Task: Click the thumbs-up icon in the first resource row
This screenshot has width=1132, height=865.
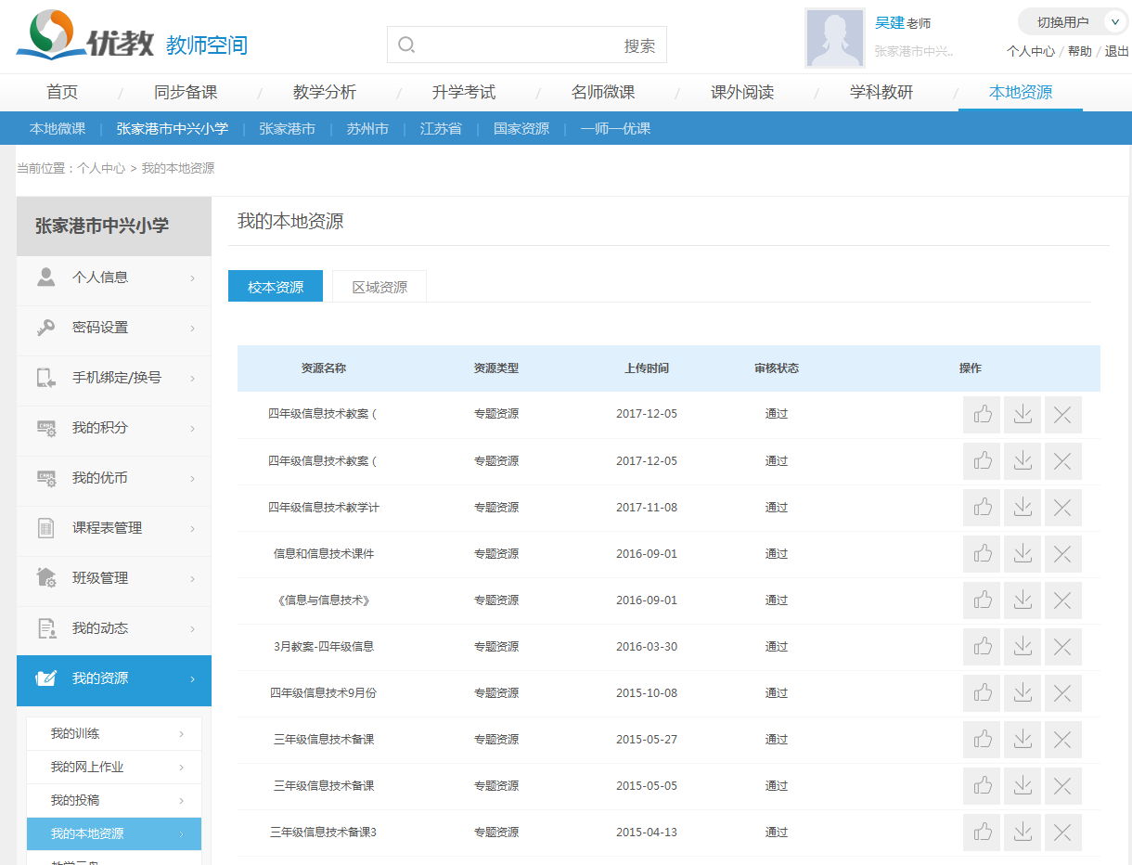Action: tap(982, 415)
